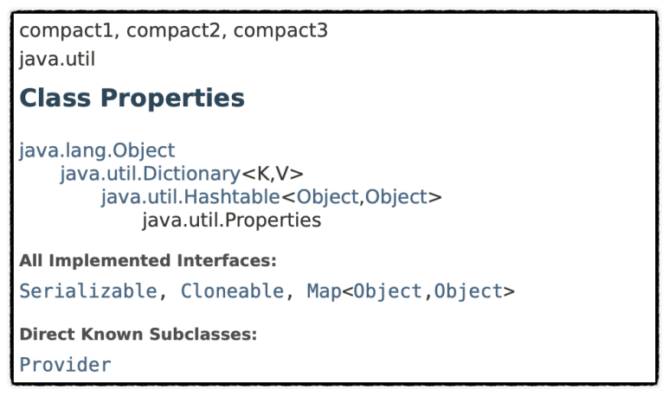Open the java.lang.Object link
Screen dimensions: 669x396
[97, 150]
